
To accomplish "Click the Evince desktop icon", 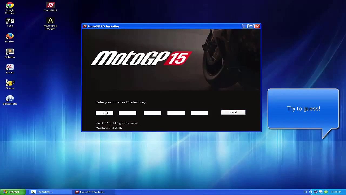I will (10, 69).
